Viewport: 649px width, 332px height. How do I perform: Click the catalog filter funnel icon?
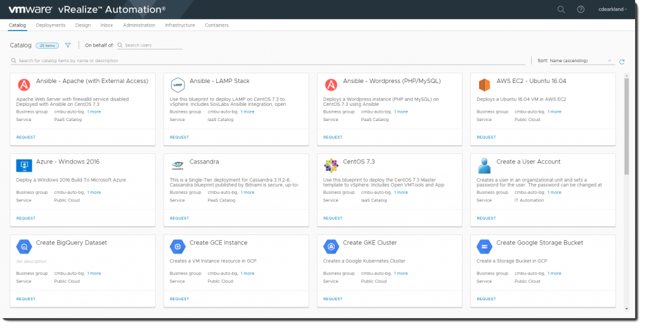[x=68, y=46]
